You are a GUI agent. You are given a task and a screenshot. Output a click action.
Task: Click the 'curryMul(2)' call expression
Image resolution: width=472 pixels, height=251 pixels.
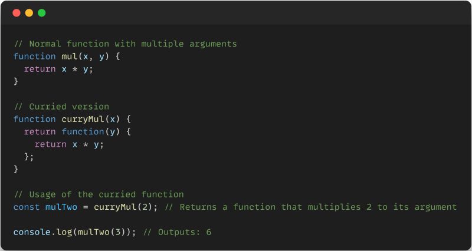[123, 207]
